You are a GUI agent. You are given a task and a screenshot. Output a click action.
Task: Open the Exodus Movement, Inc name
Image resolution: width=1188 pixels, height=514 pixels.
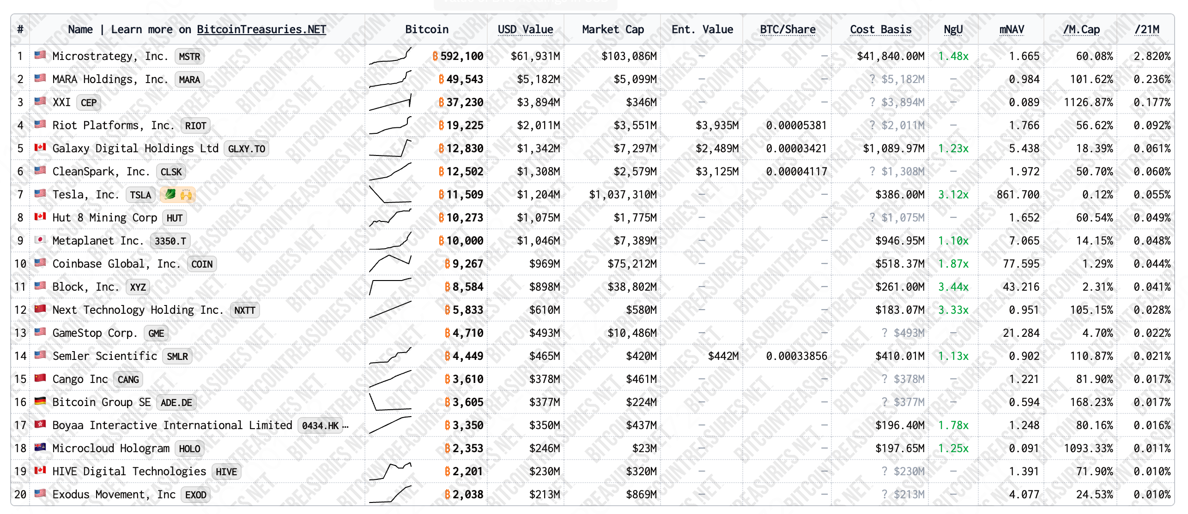click(114, 494)
